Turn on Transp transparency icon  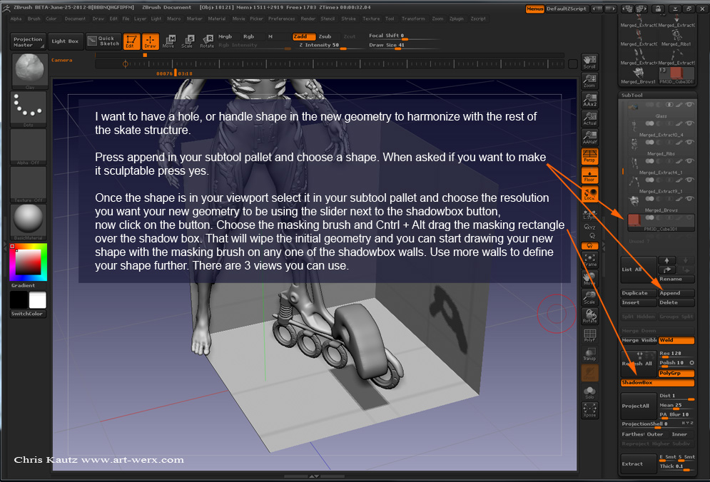click(589, 354)
